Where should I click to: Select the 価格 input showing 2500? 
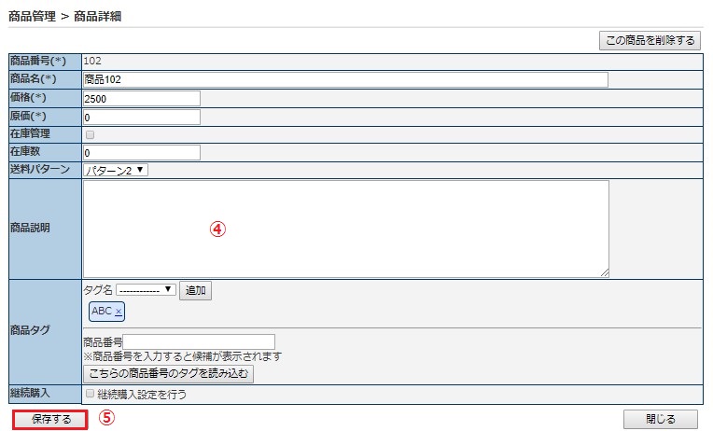tap(142, 99)
